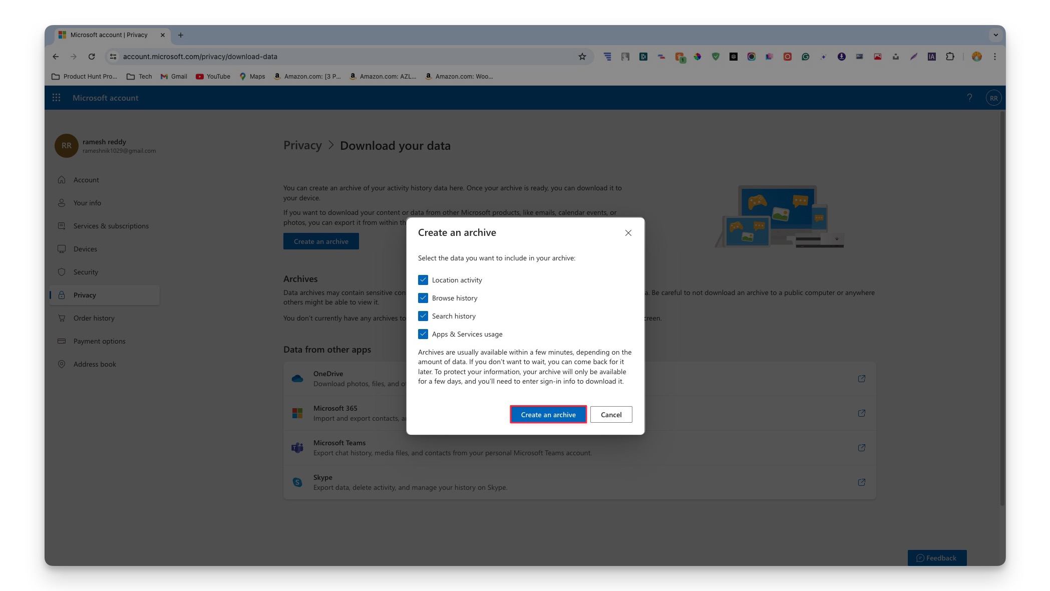
Task: Open the YouTube bookmark
Action: [x=213, y=77]
